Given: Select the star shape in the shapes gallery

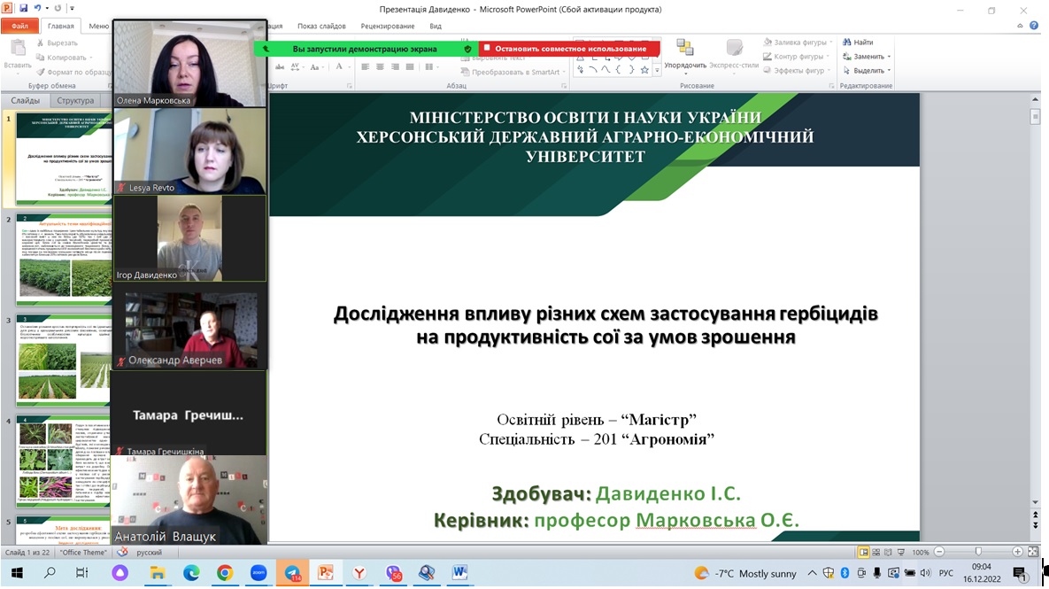Looking at the screenshot, I should tap(645, 70).
